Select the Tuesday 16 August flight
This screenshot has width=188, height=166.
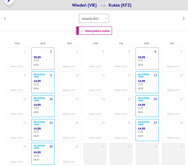(43, 106)
